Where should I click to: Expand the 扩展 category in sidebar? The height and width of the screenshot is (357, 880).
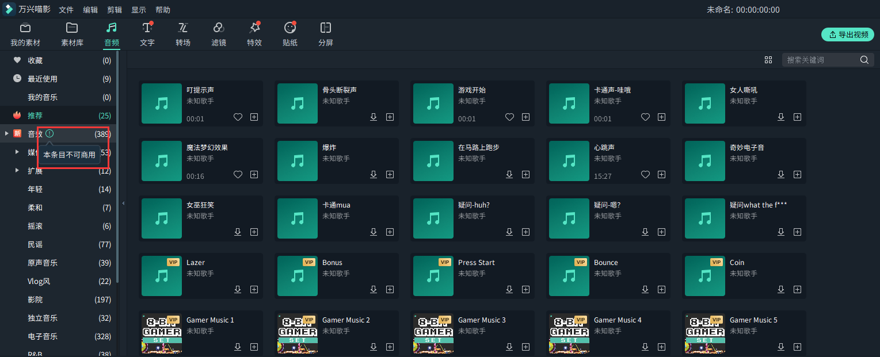17,171
